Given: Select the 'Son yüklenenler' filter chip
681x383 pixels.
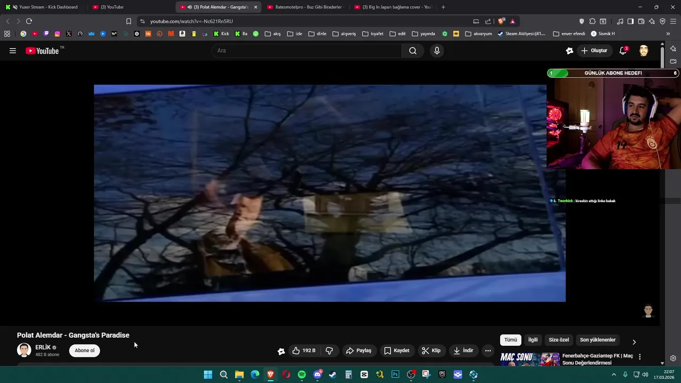Looking at the screenshot, I should [597, 340].
